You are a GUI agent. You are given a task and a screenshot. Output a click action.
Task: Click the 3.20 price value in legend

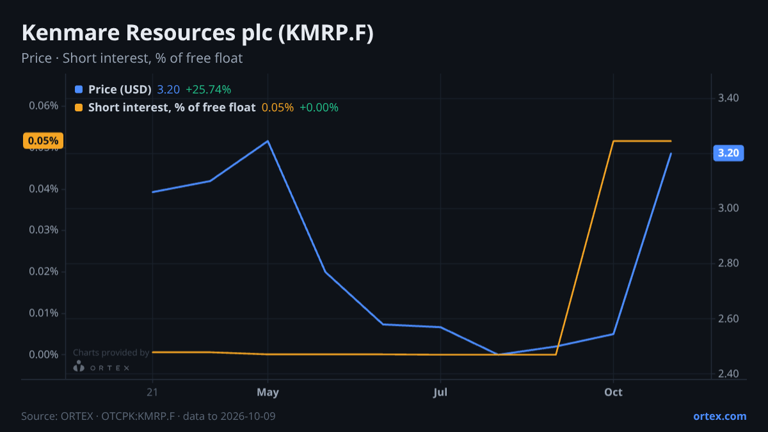click(x=168, y=90)
